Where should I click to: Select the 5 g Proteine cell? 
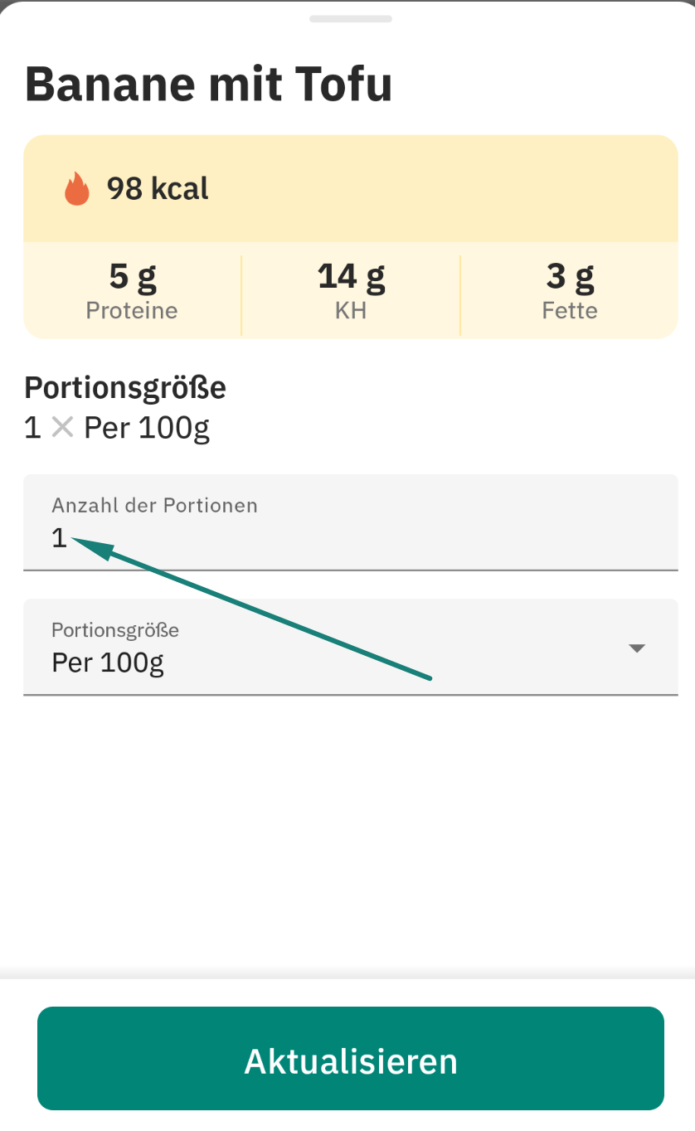[x=132, y=290]
